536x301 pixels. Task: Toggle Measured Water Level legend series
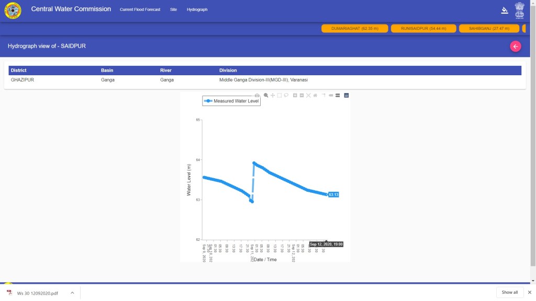pyautogui.click(x=231, y=101)
